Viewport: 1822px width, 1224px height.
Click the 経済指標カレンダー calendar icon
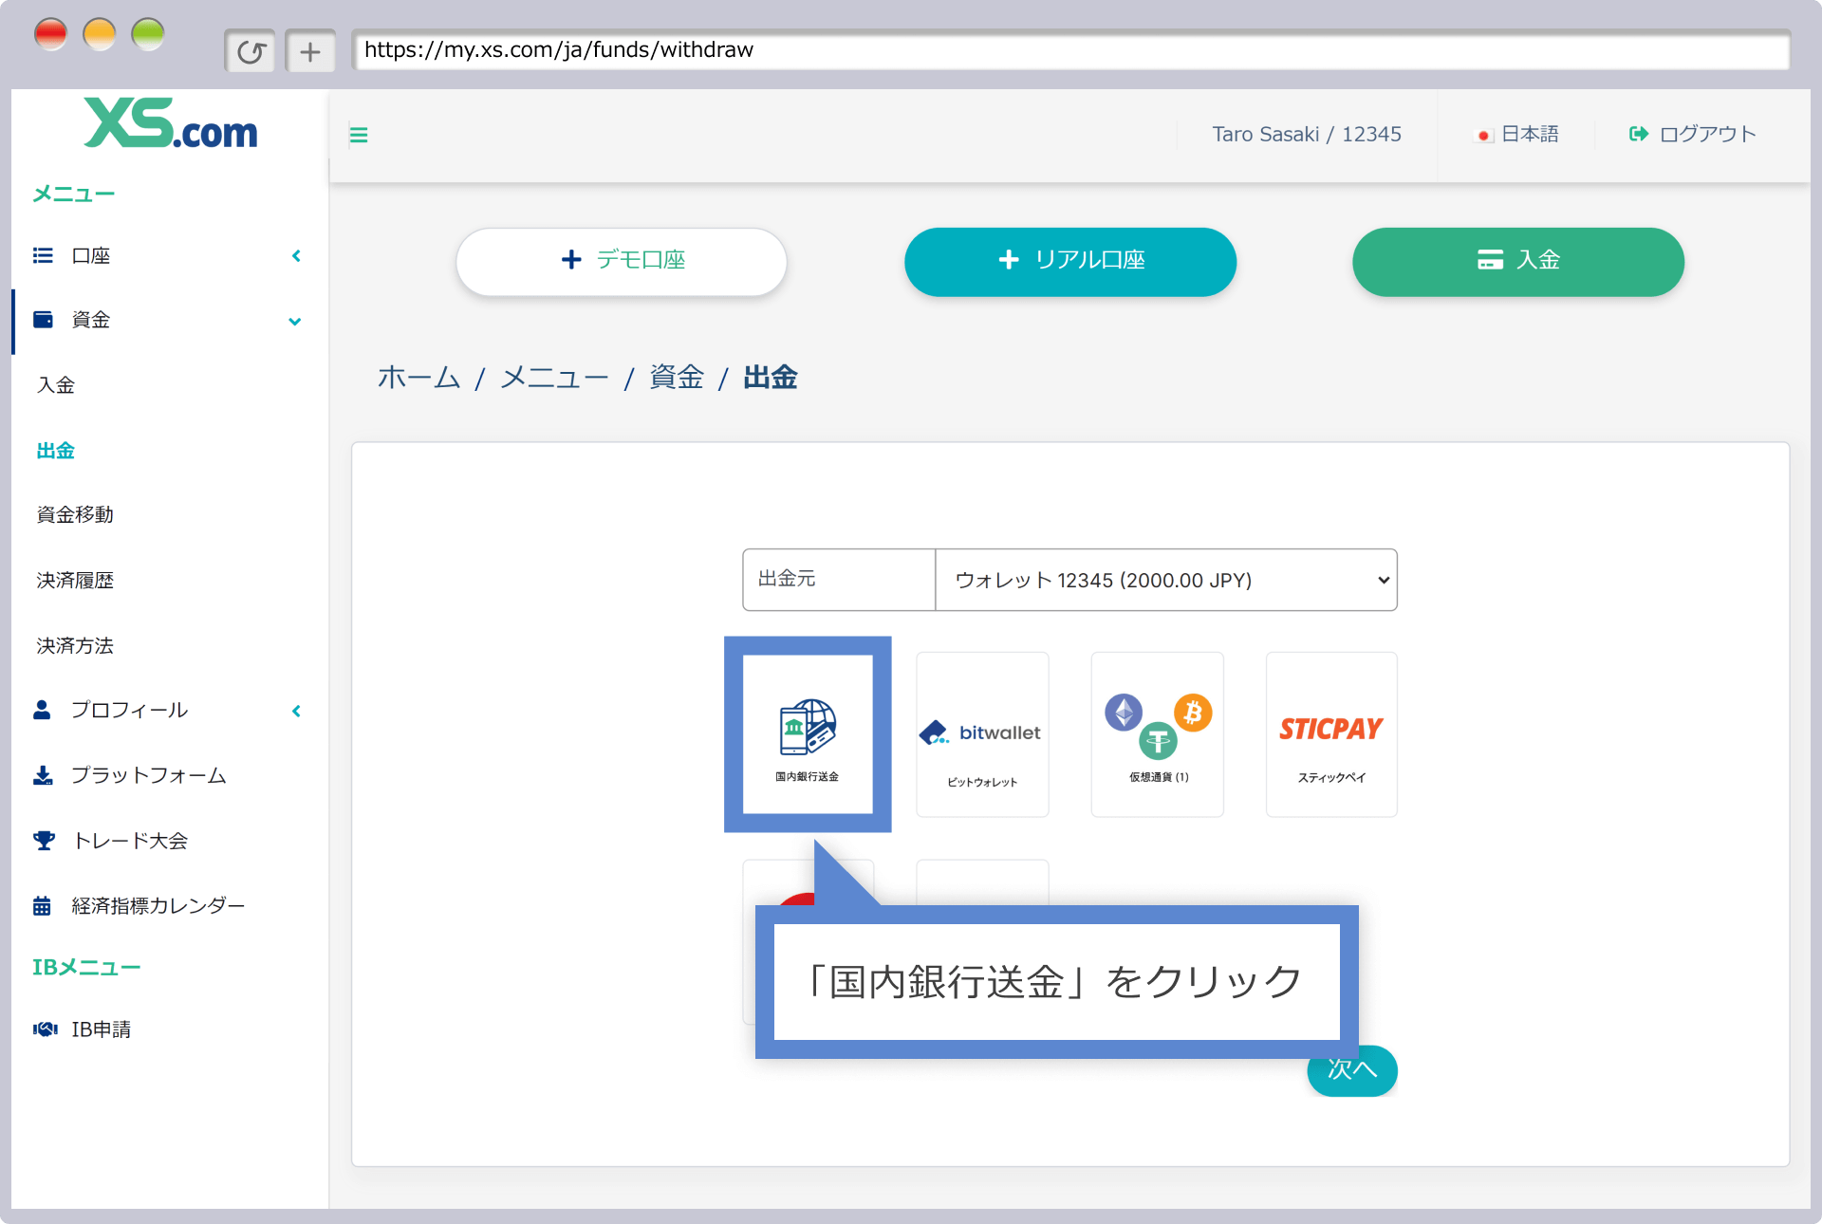[42, 906]
